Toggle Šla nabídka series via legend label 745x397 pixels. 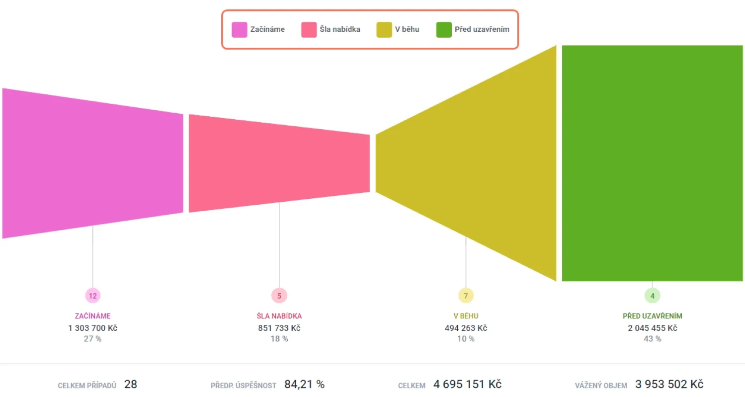(340, 29)
